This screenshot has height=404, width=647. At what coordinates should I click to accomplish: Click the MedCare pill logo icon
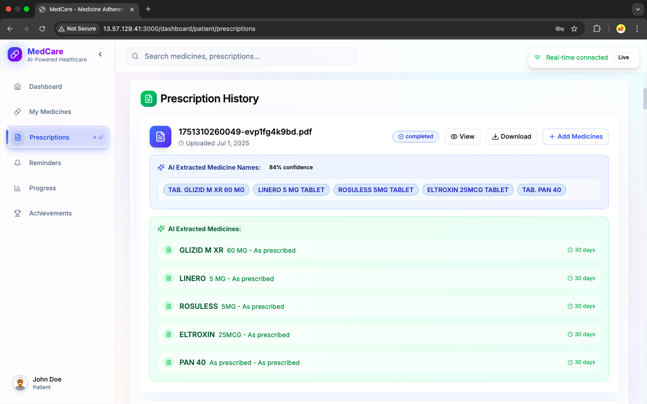coord(15,54)
